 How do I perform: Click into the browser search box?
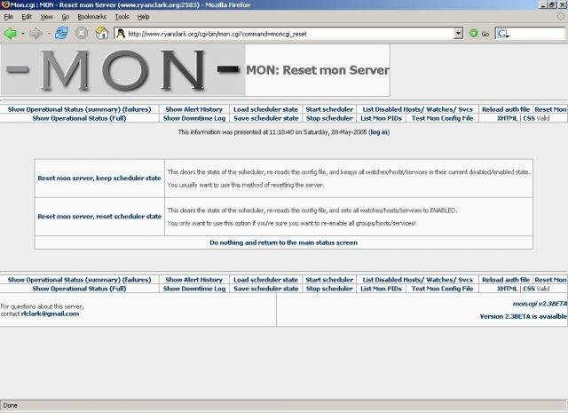(537, 34)
